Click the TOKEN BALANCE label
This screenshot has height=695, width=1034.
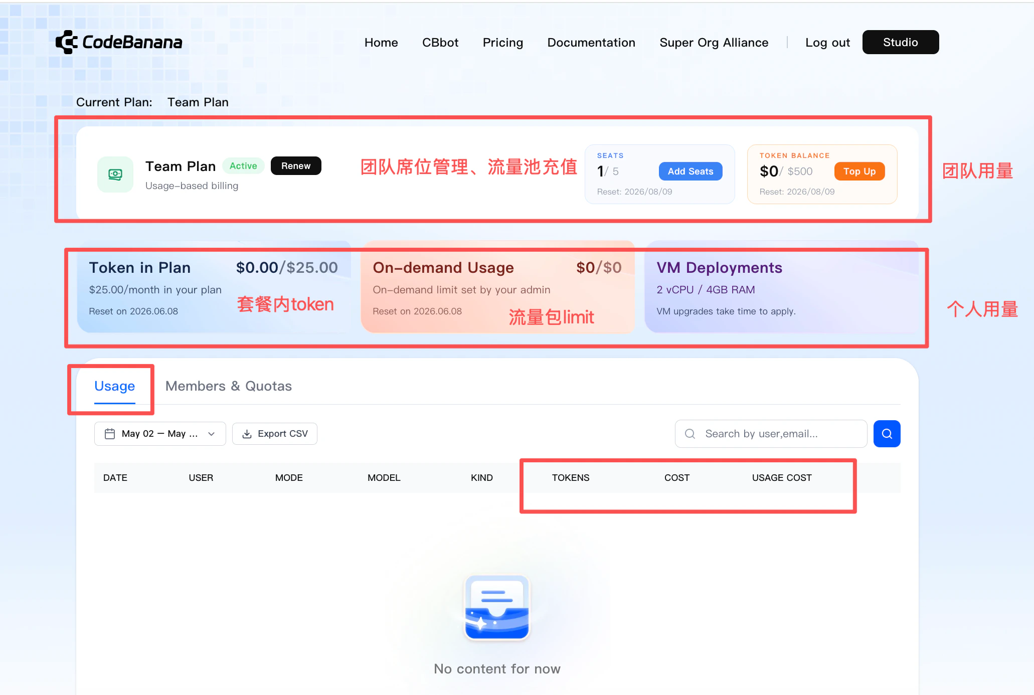coord(794,156)
